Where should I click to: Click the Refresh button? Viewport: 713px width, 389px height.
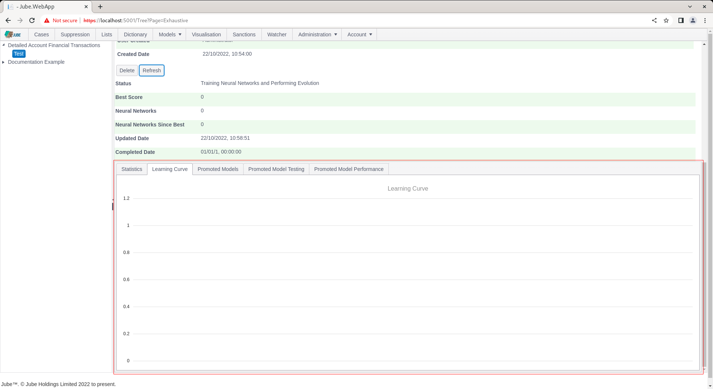point(152,70)
